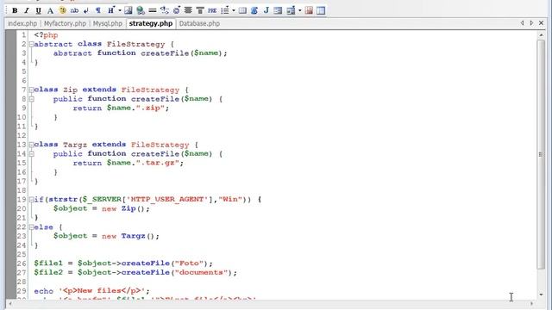Open the heading H dropdown arrow

pyautogui.click(x=120, y=10)
